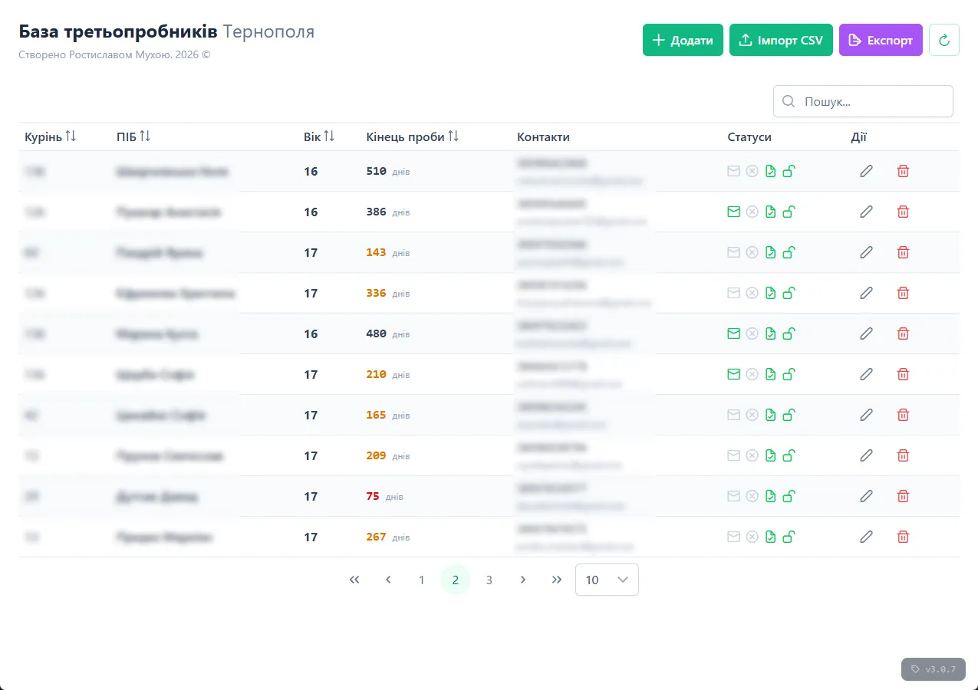Click the version tag v3.0.7 badge
This screenshot has width=978, height=690.
tap(933, 669)
